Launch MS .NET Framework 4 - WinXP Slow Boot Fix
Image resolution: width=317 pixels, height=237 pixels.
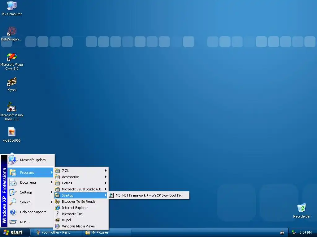pyautogui.click(x=148, y=195)
